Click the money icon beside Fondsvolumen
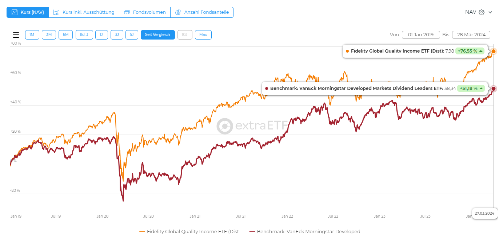This screenshot has width=499, height=235. coord(127,12)
